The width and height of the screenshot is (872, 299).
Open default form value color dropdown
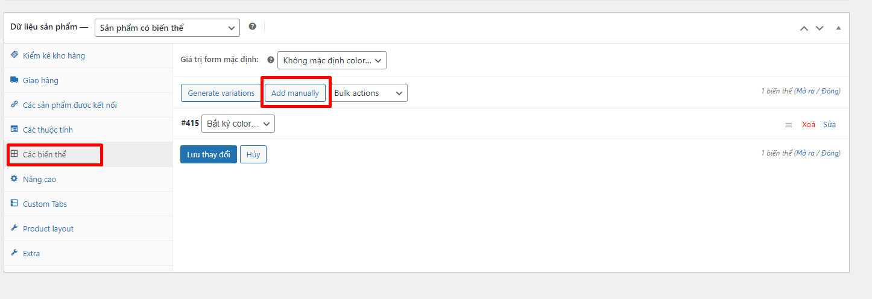(332, 60)
